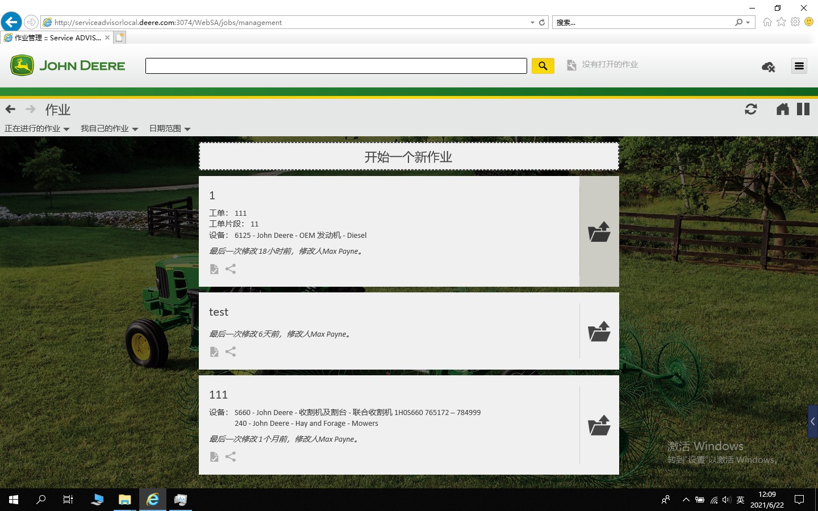This screenshot has width=818, height=511.
Task: Open Windows Start menu
Action: [x=14, y=500]
